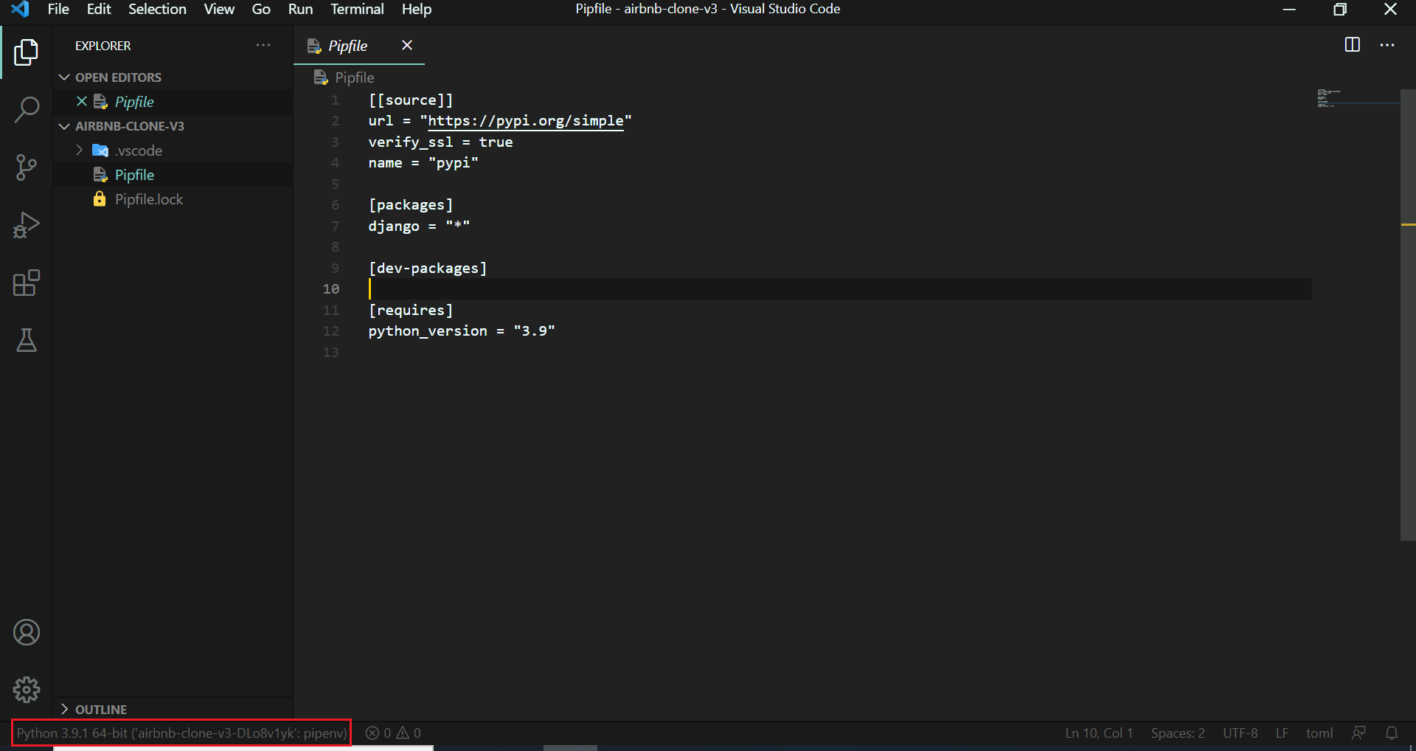Change end of line sequence LF
Viewport: 1416px width, 751px height.
pos(1283,733)
